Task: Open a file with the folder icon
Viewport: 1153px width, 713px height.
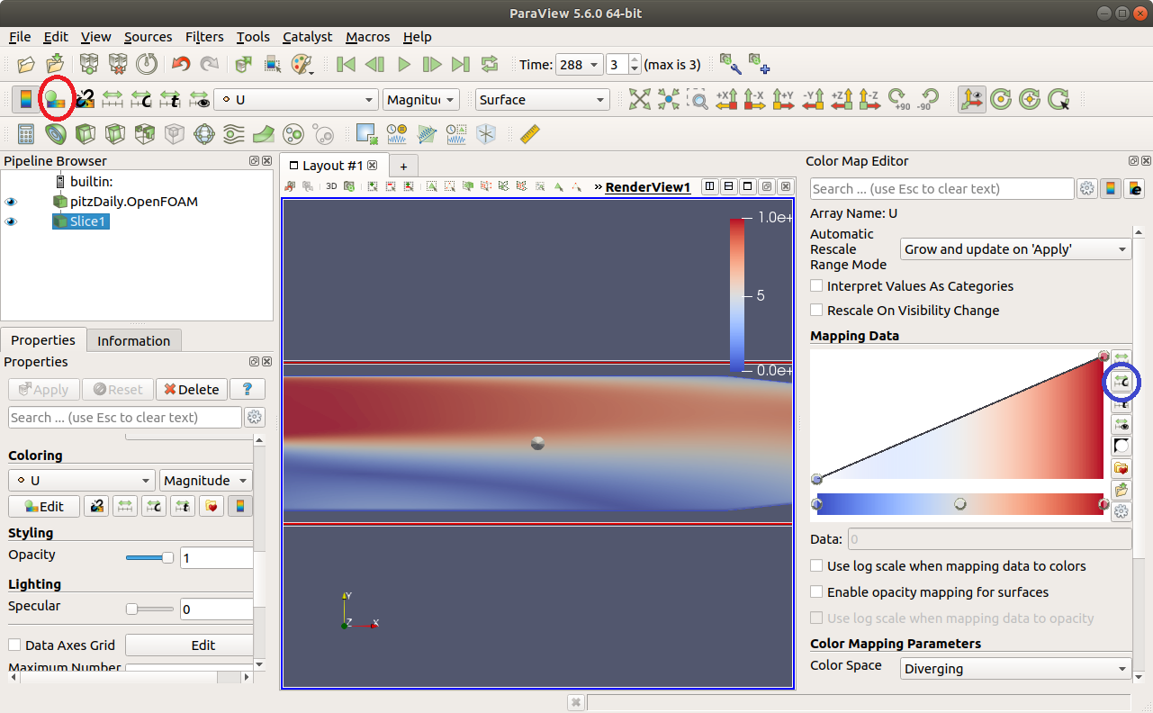Action: click(27, 64)
